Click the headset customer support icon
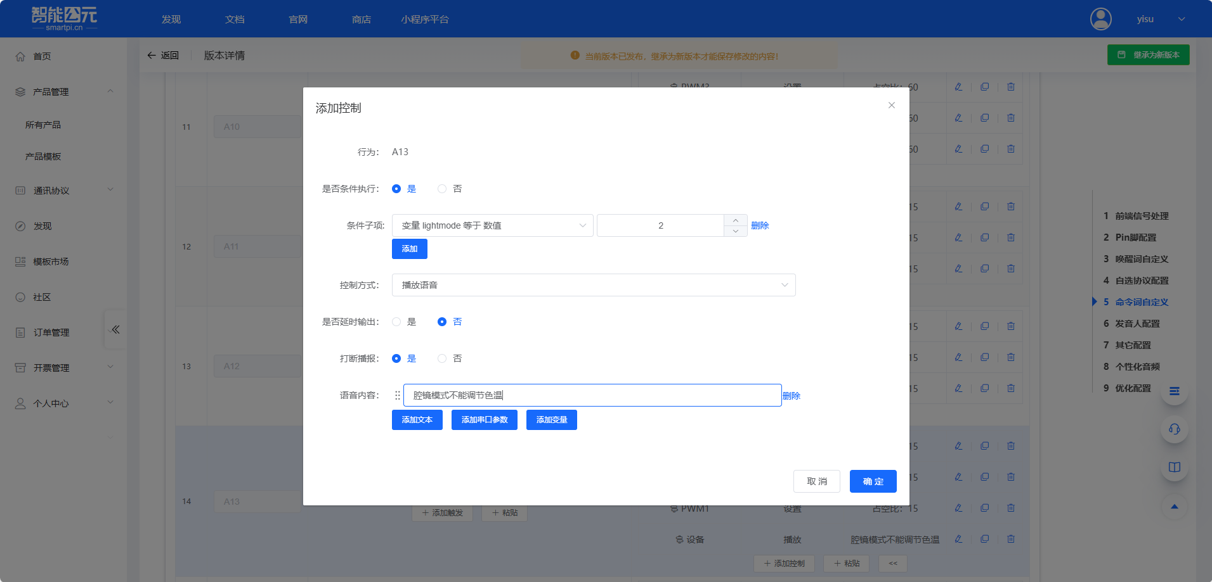This screenshot has width=1212, height=582. [x=1174, y=429]
